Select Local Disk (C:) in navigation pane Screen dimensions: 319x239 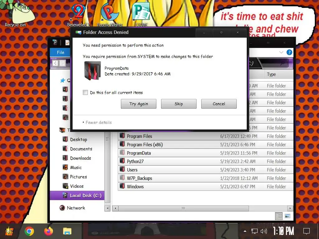[x=77, y=195]
